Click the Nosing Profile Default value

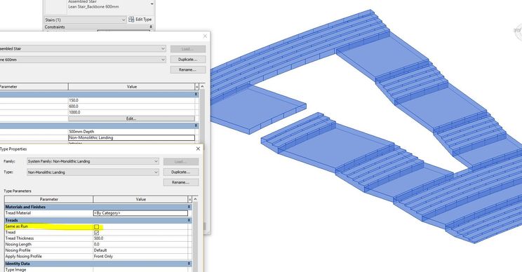click(140, 250)
